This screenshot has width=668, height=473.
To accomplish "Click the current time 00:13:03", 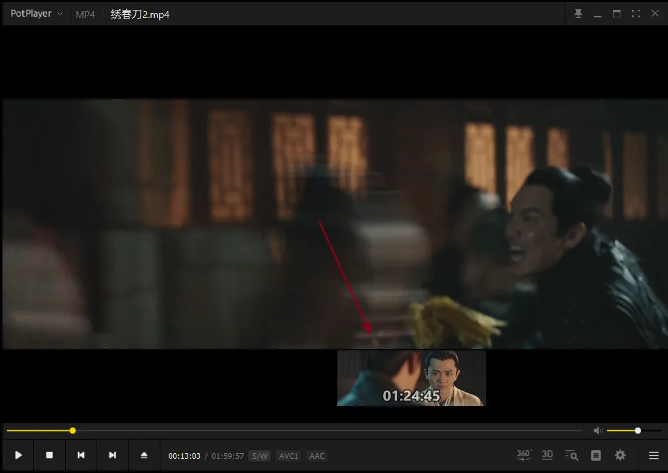I will tap(184, 456).
